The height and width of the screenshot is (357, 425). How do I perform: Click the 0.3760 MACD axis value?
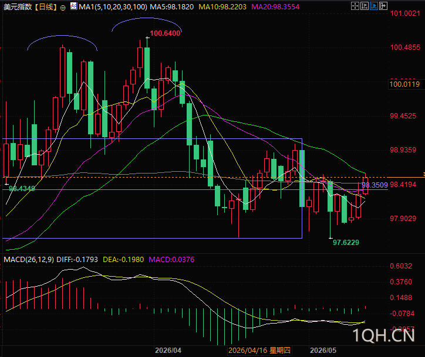(401, 282)
